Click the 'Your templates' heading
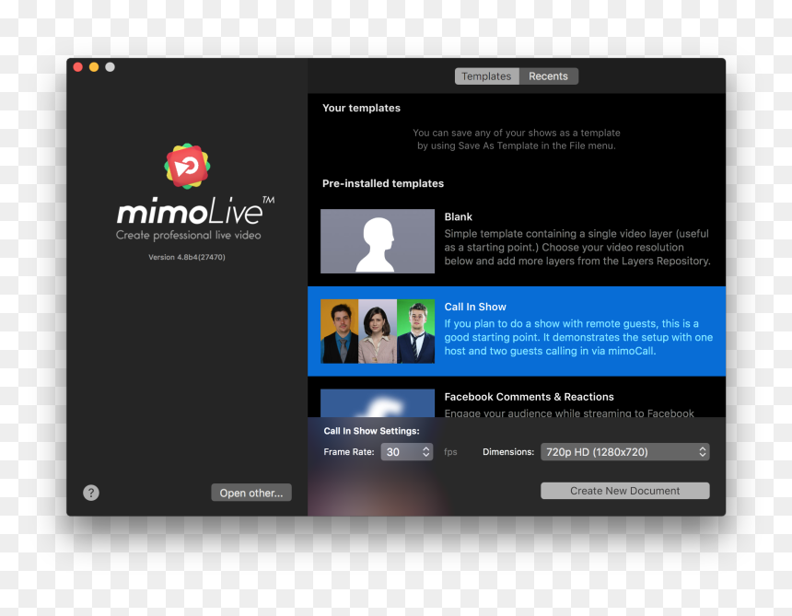Screen dimensions: 792x616 tap(361, 108)
